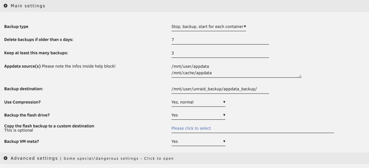The width and height of the screenshot is (369, 168).
Task: Click 'Copy the flash backup to a custom destination' label
Action: pyautogui.click(x=49, y=126)
